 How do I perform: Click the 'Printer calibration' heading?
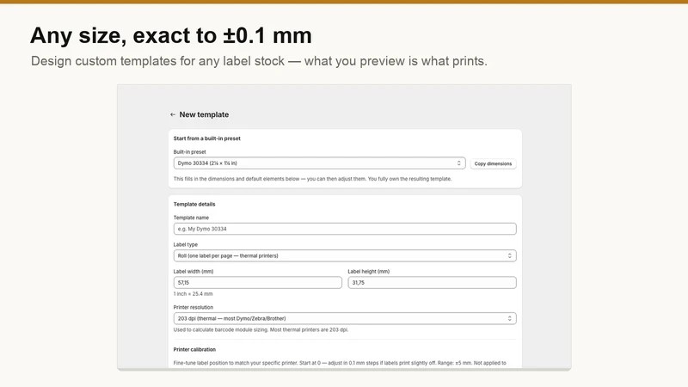194,350
